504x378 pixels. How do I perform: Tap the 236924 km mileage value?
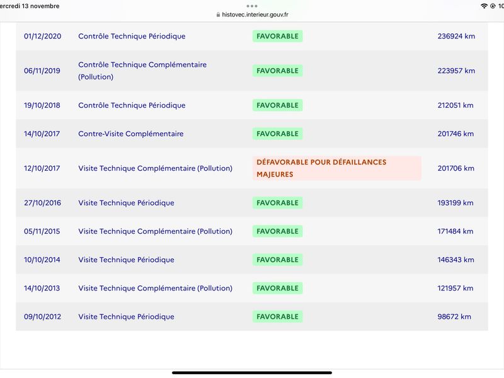click(456, 36)
